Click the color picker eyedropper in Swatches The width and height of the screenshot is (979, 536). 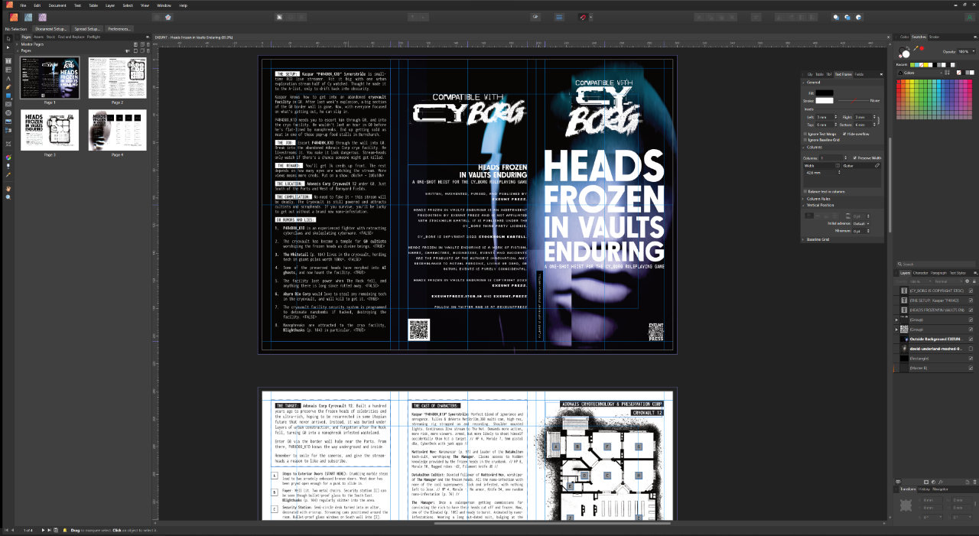[916, 48]
